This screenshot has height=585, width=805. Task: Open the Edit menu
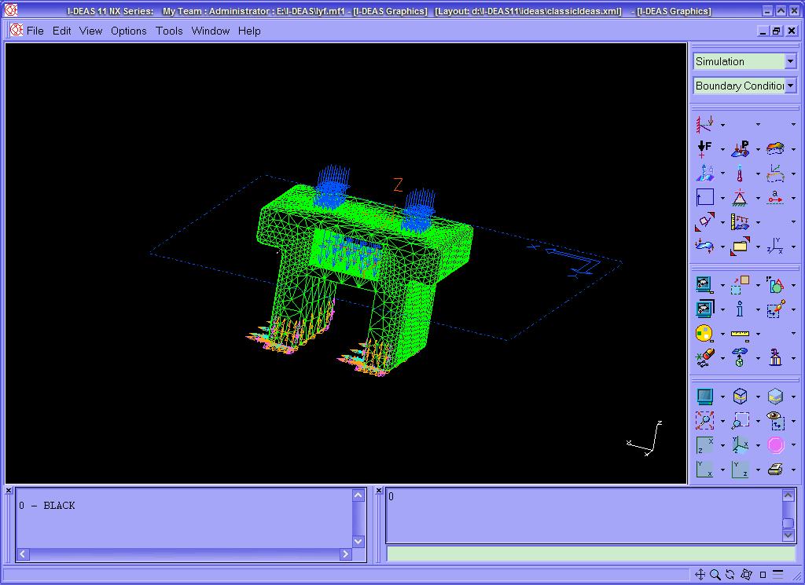(x=61, y=31)
